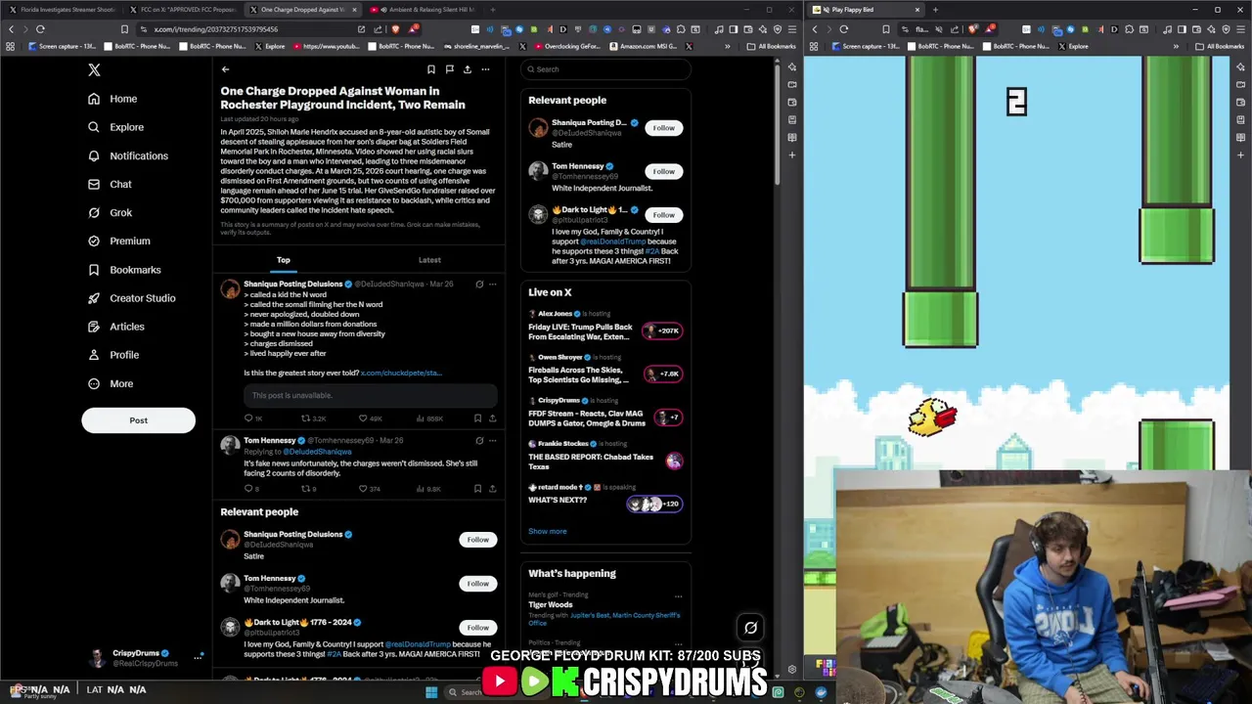Screen dimensions: 1252x704
Task: Open Alex Jones Friday LIVE broadcast
Action: (x=605, y=327)
